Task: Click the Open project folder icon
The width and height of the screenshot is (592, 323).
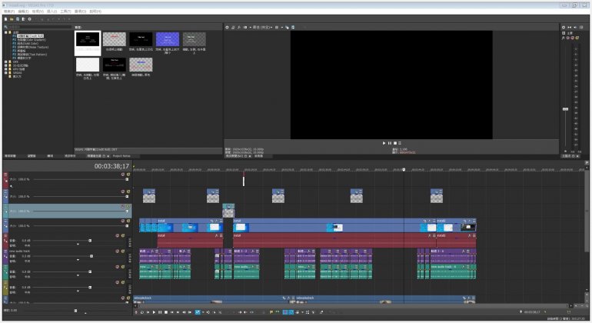Action: (13, 18)
